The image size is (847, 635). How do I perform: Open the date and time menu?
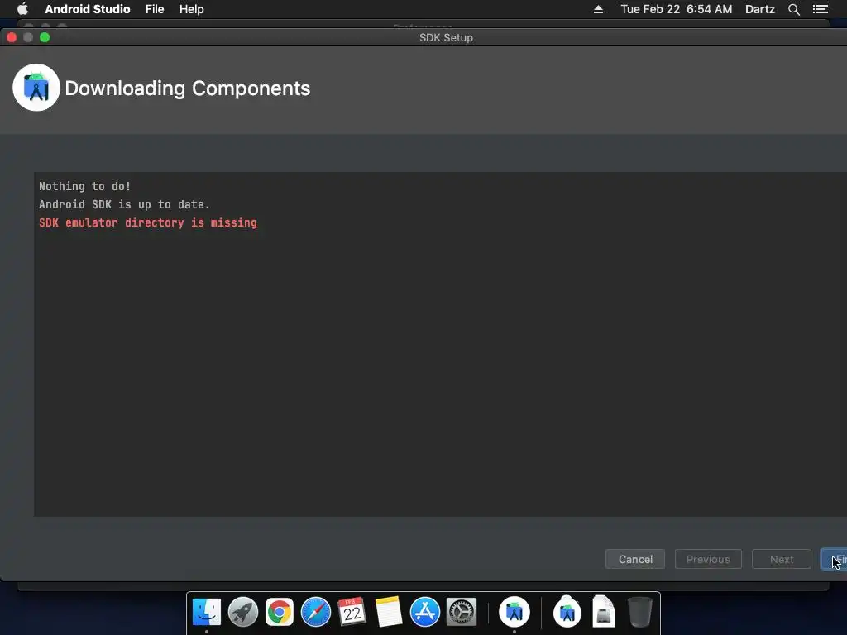tap(677, 9)
